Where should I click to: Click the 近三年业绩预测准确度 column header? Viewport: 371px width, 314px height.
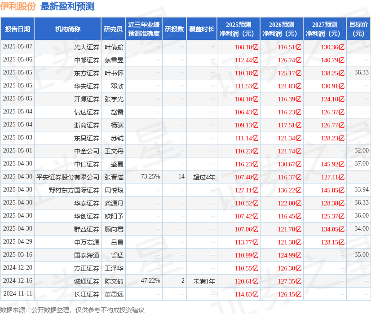143,29
